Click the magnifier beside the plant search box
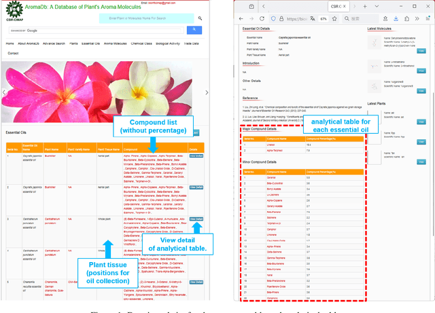435x313 pixels. coord(200,18)
